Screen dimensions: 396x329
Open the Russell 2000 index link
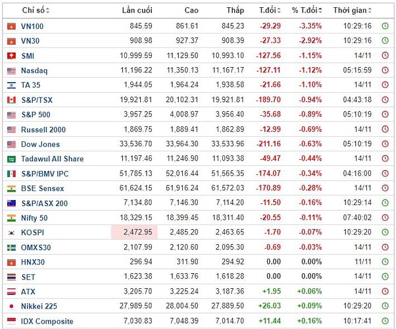(43, 130)
